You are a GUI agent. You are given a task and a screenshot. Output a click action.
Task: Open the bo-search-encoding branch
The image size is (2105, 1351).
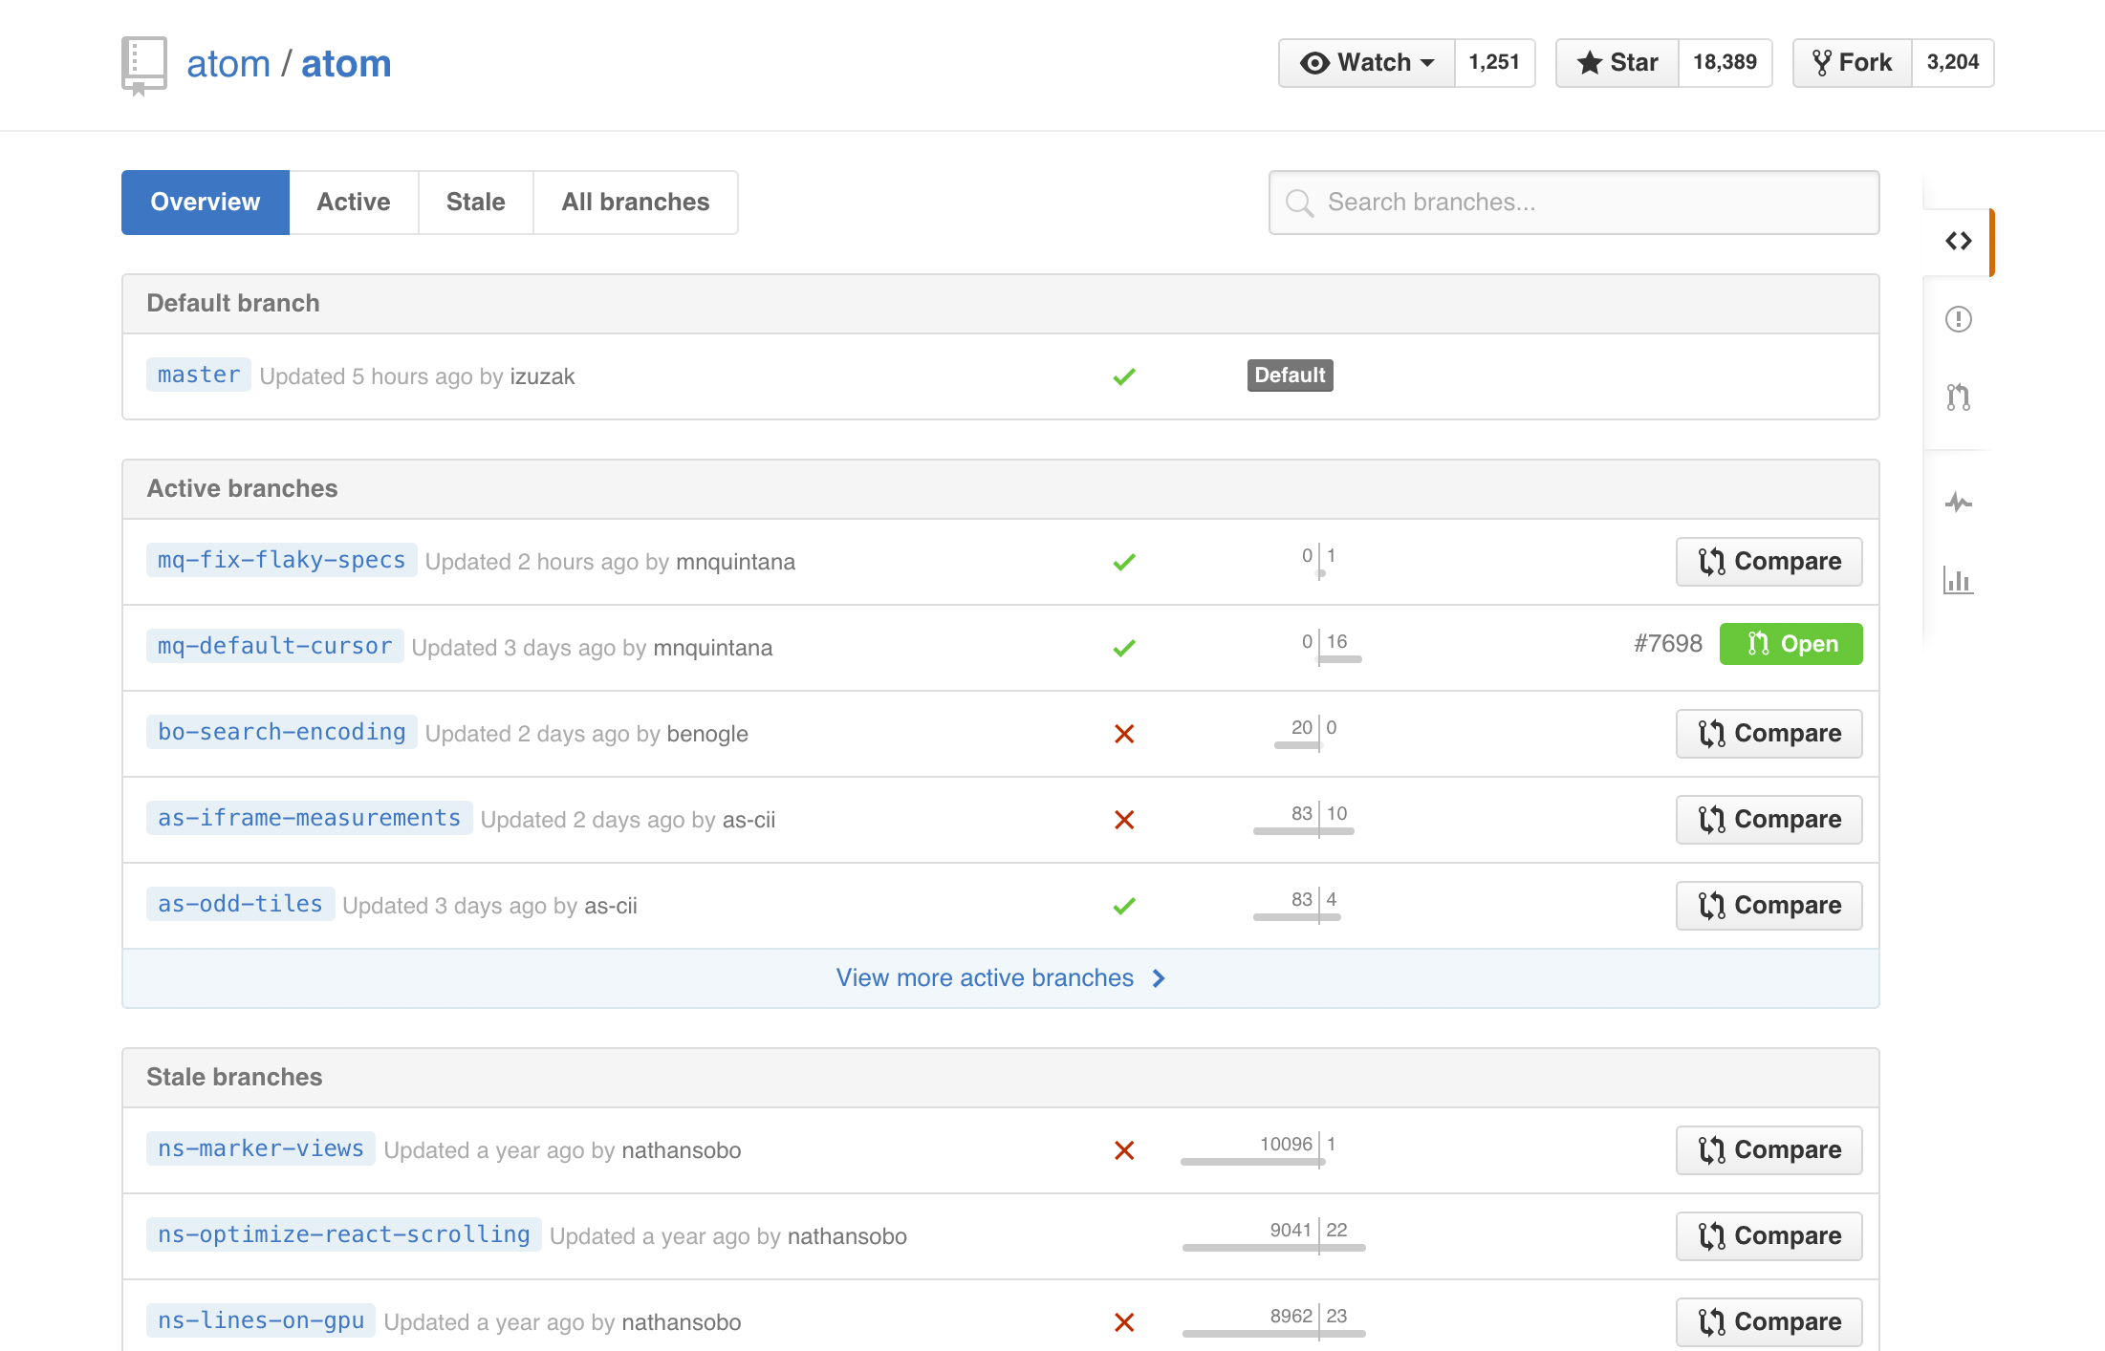tap(282, 732)
